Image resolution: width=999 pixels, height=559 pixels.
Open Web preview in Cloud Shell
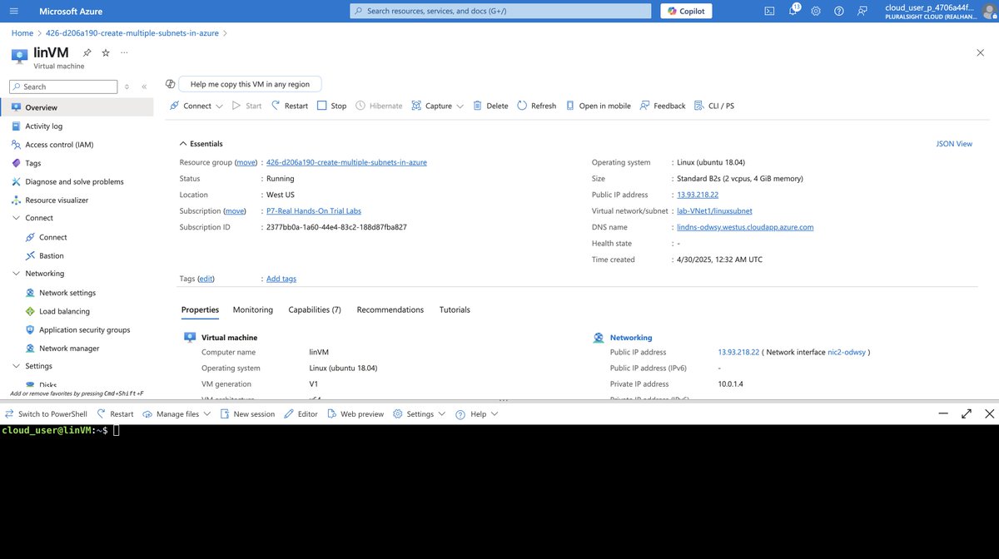click(x=355, y=414)
